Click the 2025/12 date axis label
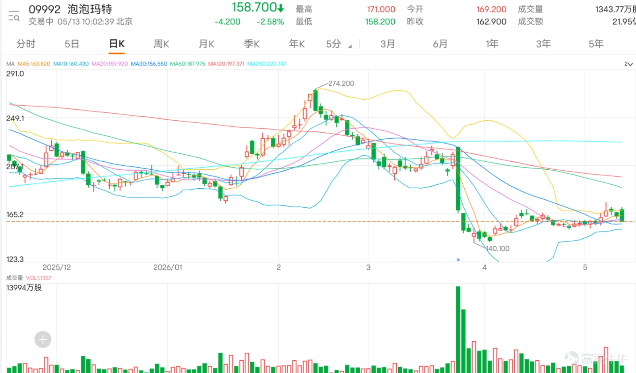 coord(56,267)
